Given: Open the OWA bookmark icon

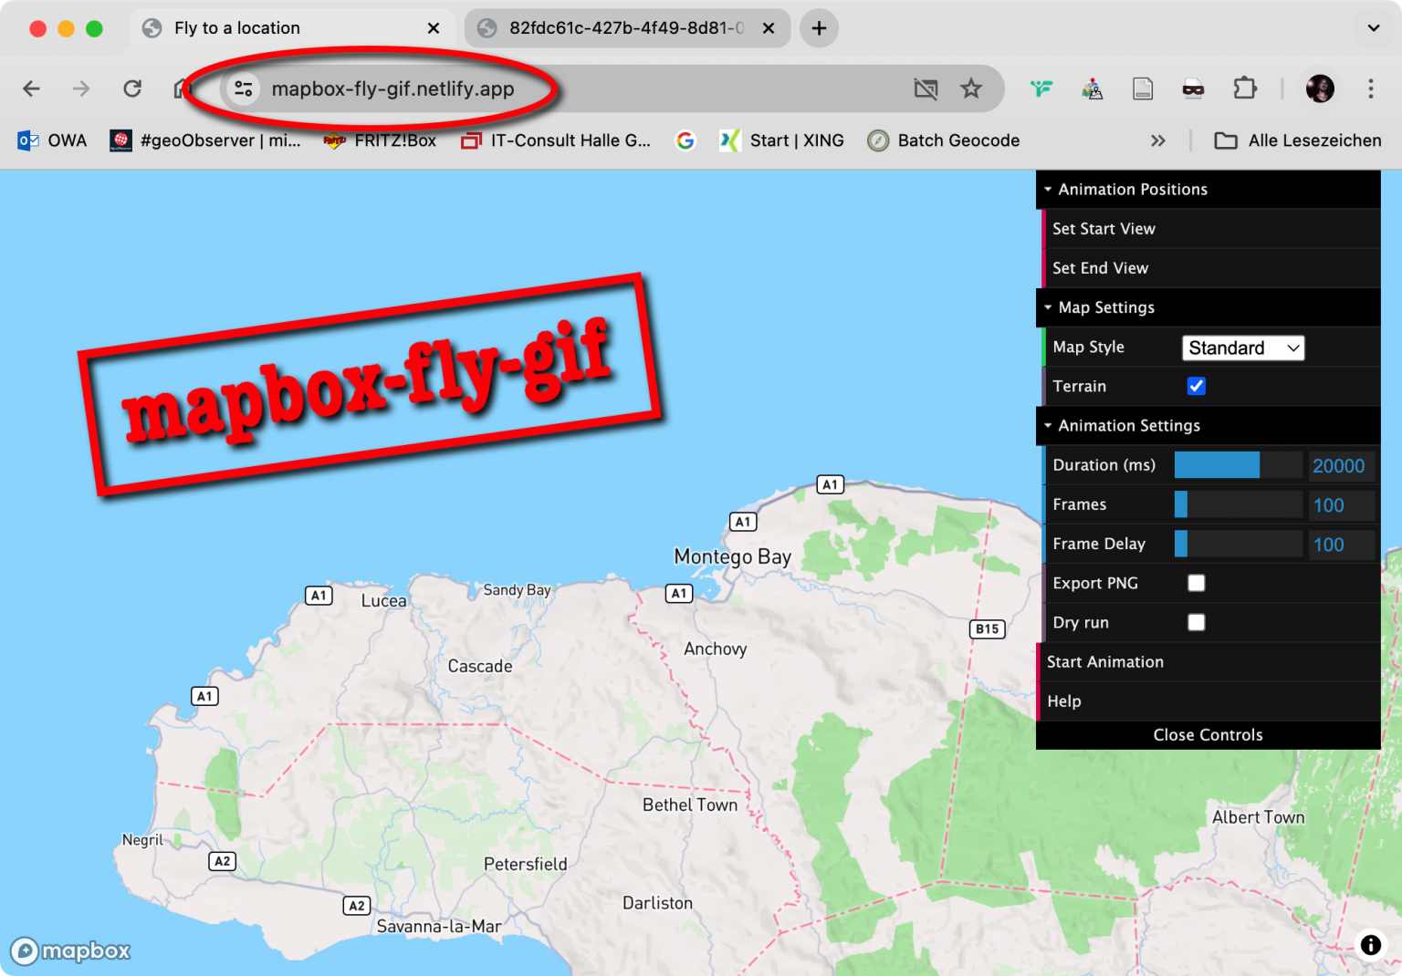Looking at the screenshot, I should [x=27, y=140].
